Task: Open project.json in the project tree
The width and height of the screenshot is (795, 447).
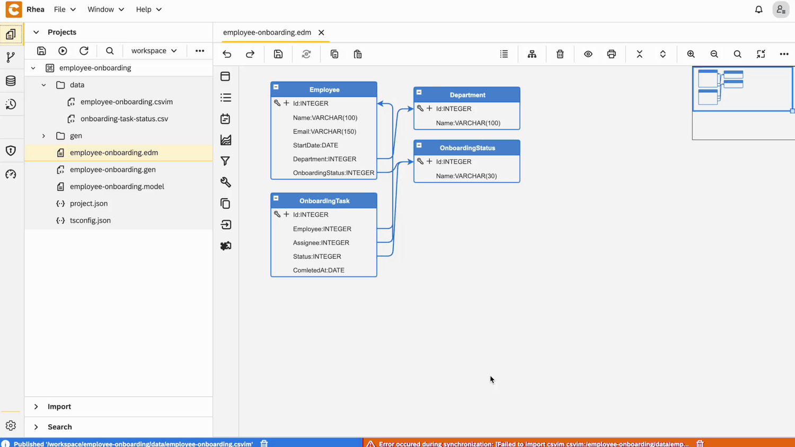Action: coord(89,203)
